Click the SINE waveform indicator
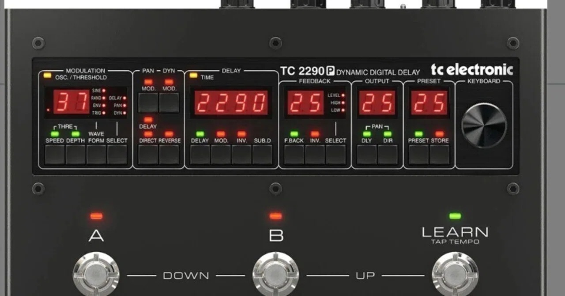 pyautogui.click(x=104, y=90)
